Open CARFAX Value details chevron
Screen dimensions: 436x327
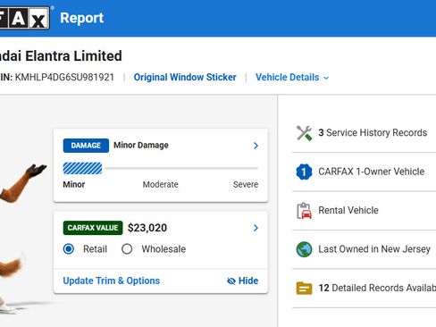click(256, 228)
